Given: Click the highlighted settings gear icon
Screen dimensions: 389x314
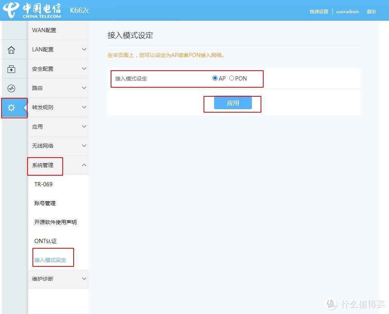Looking at the screenshot, I should (11, 107).
